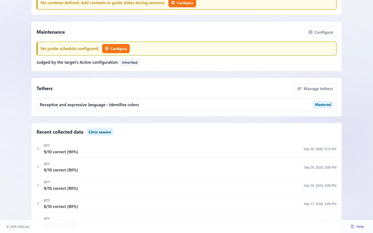Click Configure in the 'No contexts defined' banner
Viewport: 373px width, 233px height.
(x=182, y=3)
